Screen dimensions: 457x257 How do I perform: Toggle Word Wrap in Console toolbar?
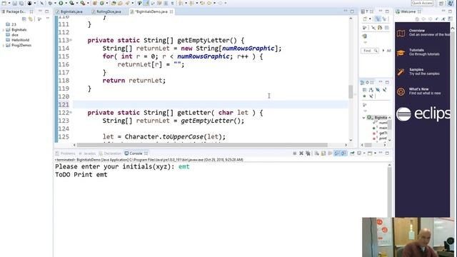coord(330,153)
